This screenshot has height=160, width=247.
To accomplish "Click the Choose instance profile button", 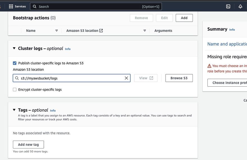I will click(227, 83).
